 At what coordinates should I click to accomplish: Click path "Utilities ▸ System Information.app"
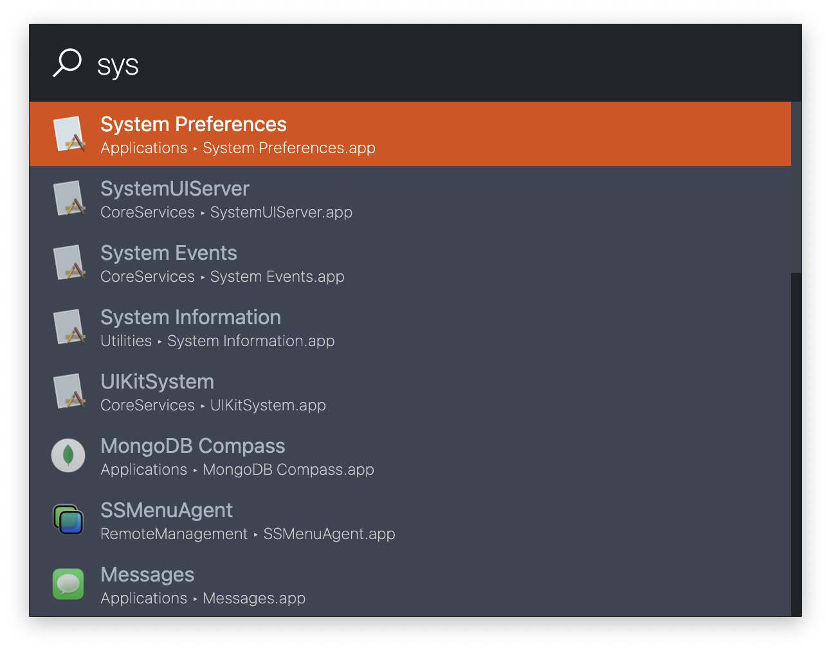click(x=217, y=341)
